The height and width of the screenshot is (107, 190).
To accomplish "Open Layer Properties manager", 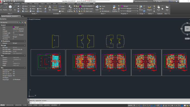I will (70, 8).
